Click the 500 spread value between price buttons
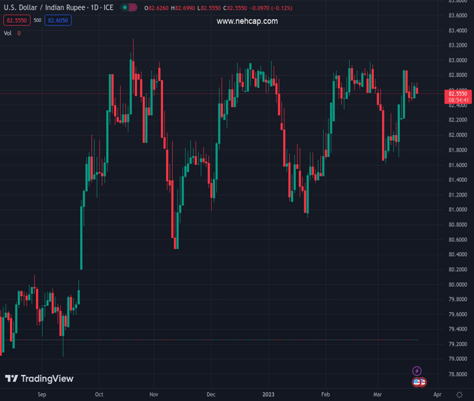The width and height of the screenshot is (474, 401). pos(37,20)
